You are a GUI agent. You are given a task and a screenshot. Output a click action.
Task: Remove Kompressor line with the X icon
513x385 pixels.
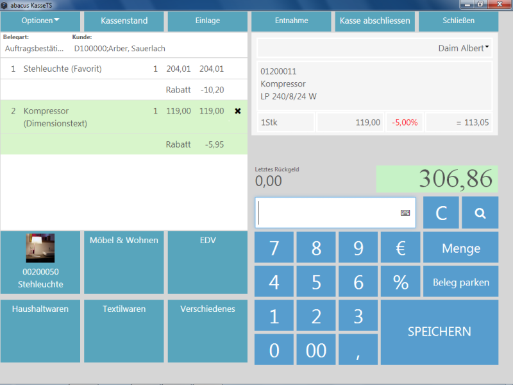(238, 111)
